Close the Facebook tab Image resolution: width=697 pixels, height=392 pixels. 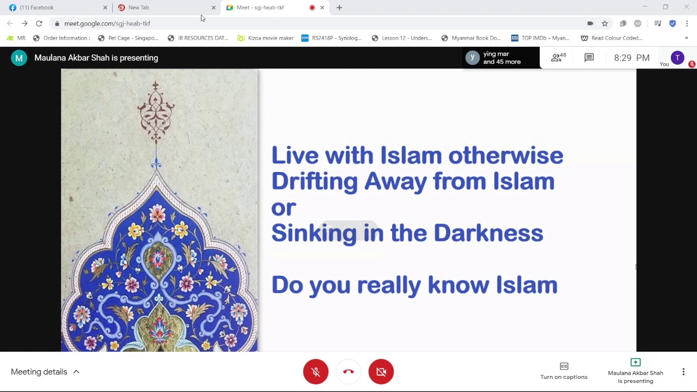pos(105,8)
